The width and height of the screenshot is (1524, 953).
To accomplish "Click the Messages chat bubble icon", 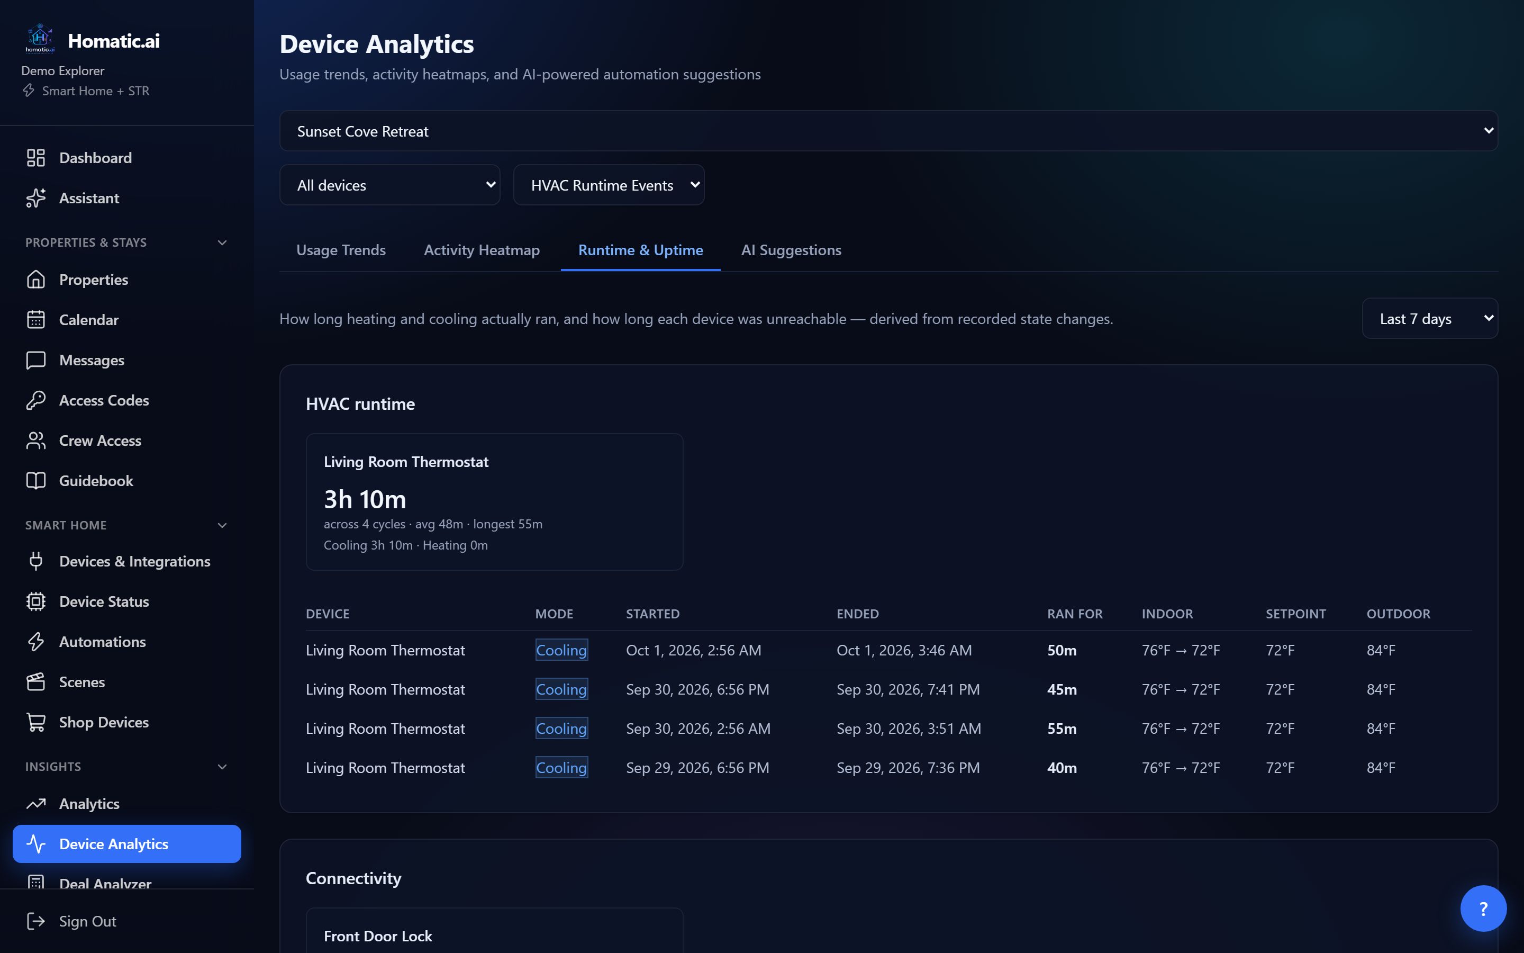I will point(36,360).
